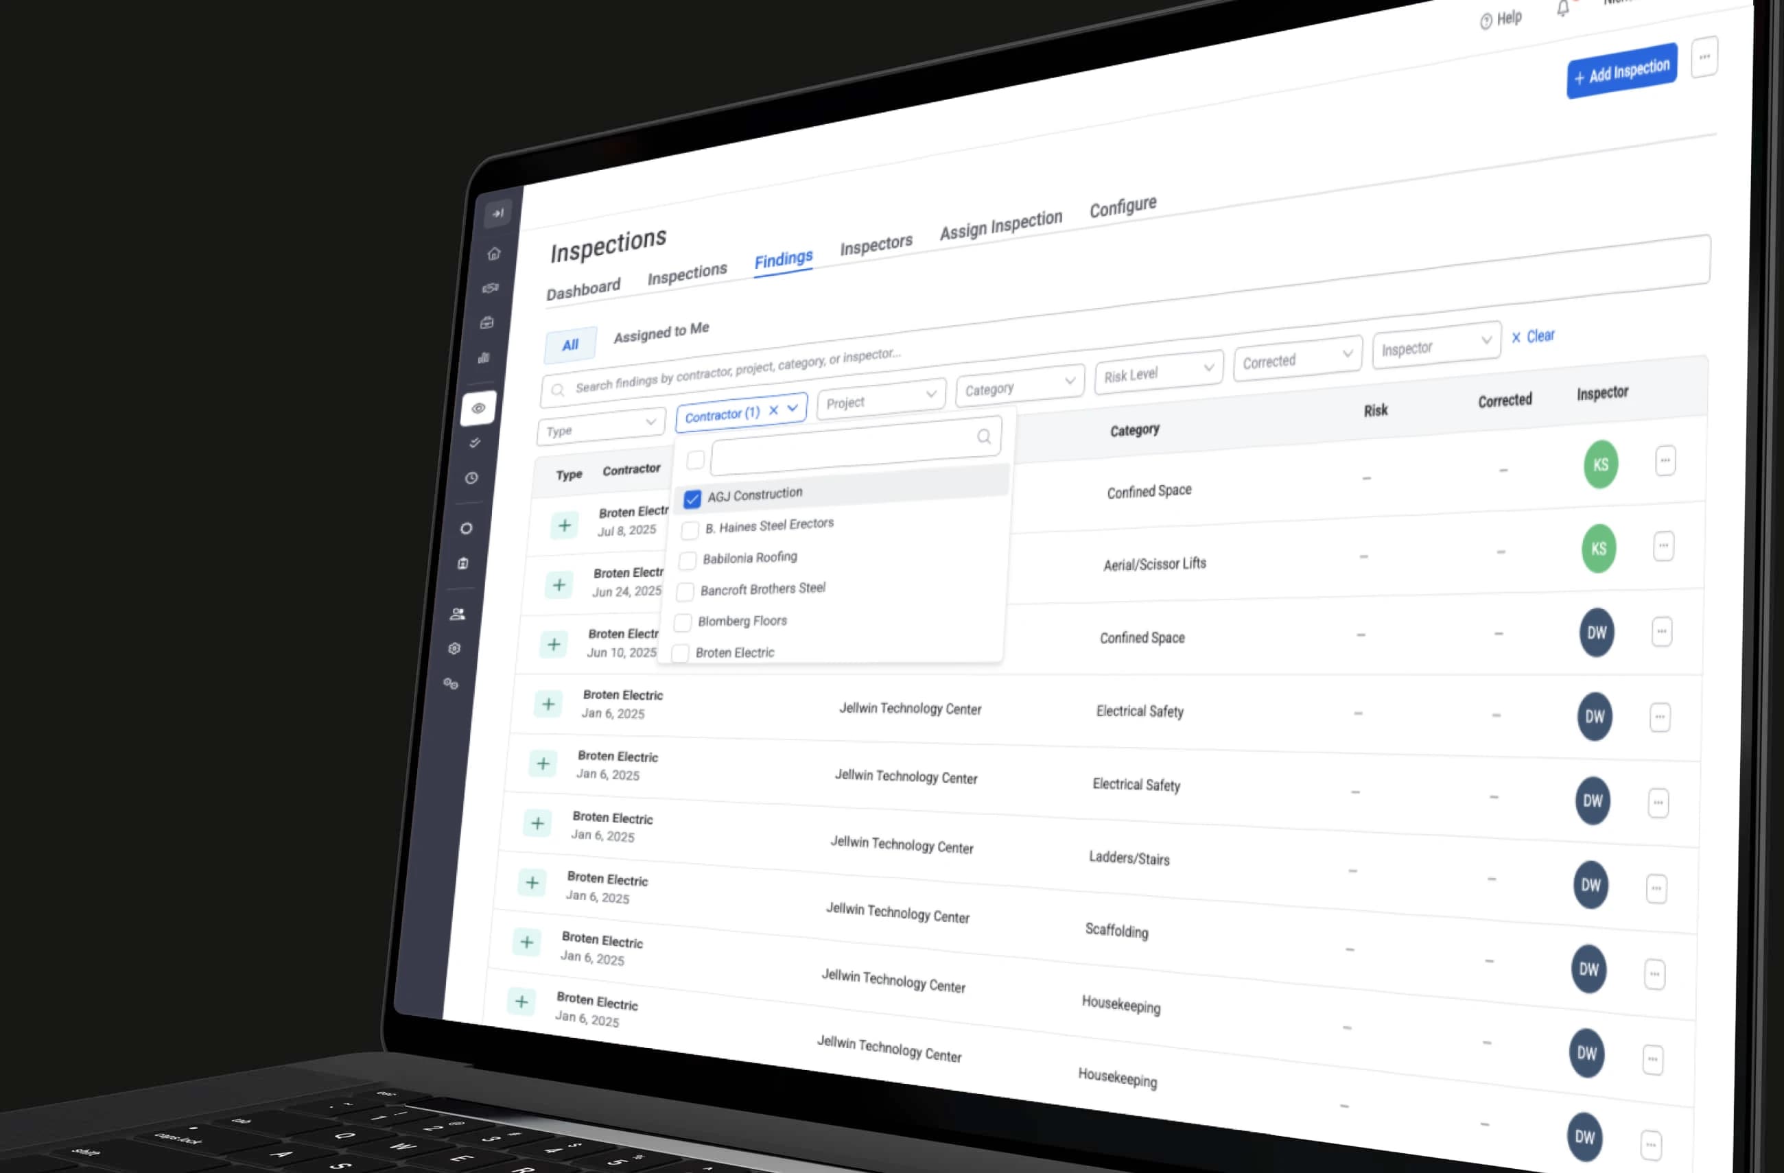Switch to the Inspectors tab
Screen dimensions: 1784x1173
[x=876, y=244]
